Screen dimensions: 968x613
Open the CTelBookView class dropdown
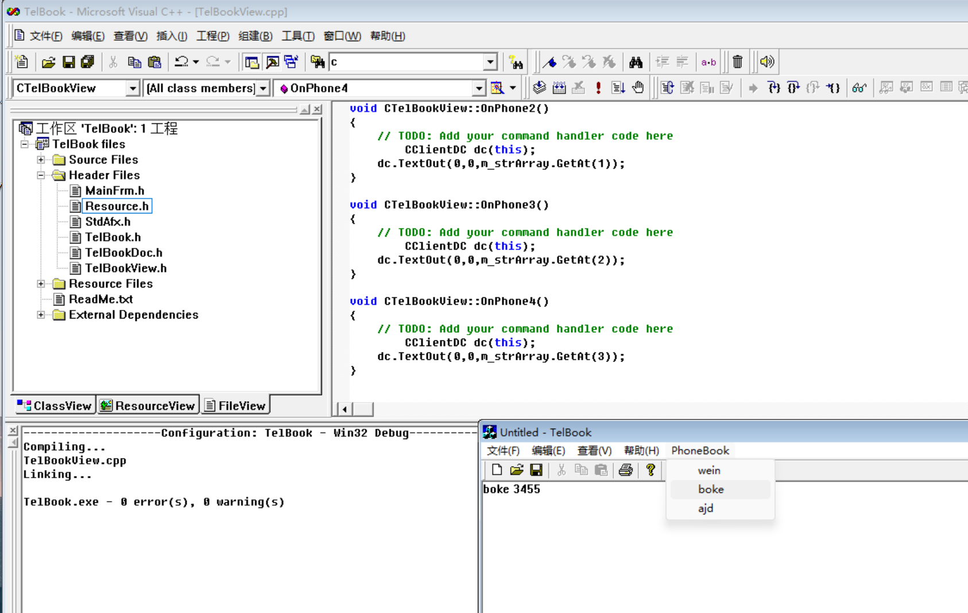133,88
